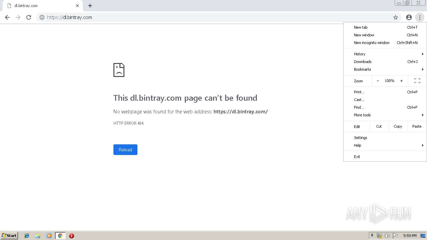Increase zoom with plus button
Viewport: 427px width, 240px height.
pos(401,81)
